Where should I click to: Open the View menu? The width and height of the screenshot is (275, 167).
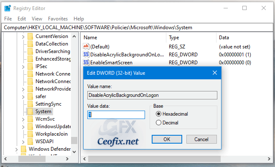[x=37, y=19]
